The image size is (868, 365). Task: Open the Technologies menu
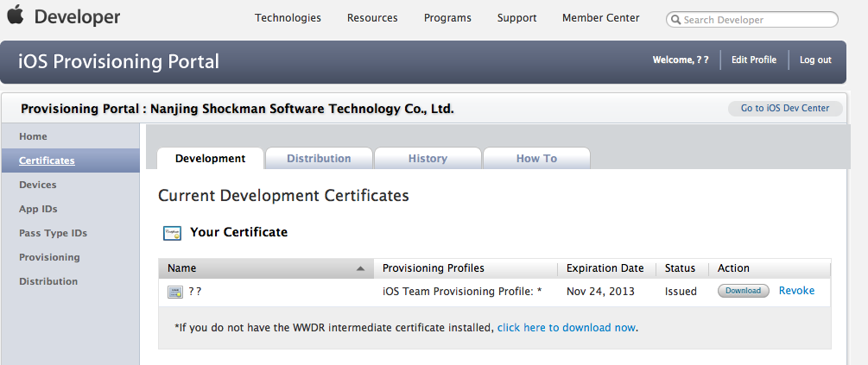pos(288,18)
